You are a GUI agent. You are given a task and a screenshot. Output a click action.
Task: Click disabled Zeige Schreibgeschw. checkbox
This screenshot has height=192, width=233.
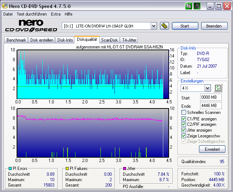184,141
